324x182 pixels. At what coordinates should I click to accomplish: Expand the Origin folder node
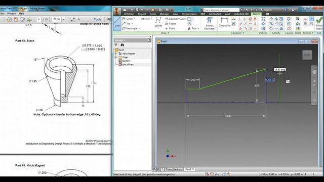pos(116,57)
